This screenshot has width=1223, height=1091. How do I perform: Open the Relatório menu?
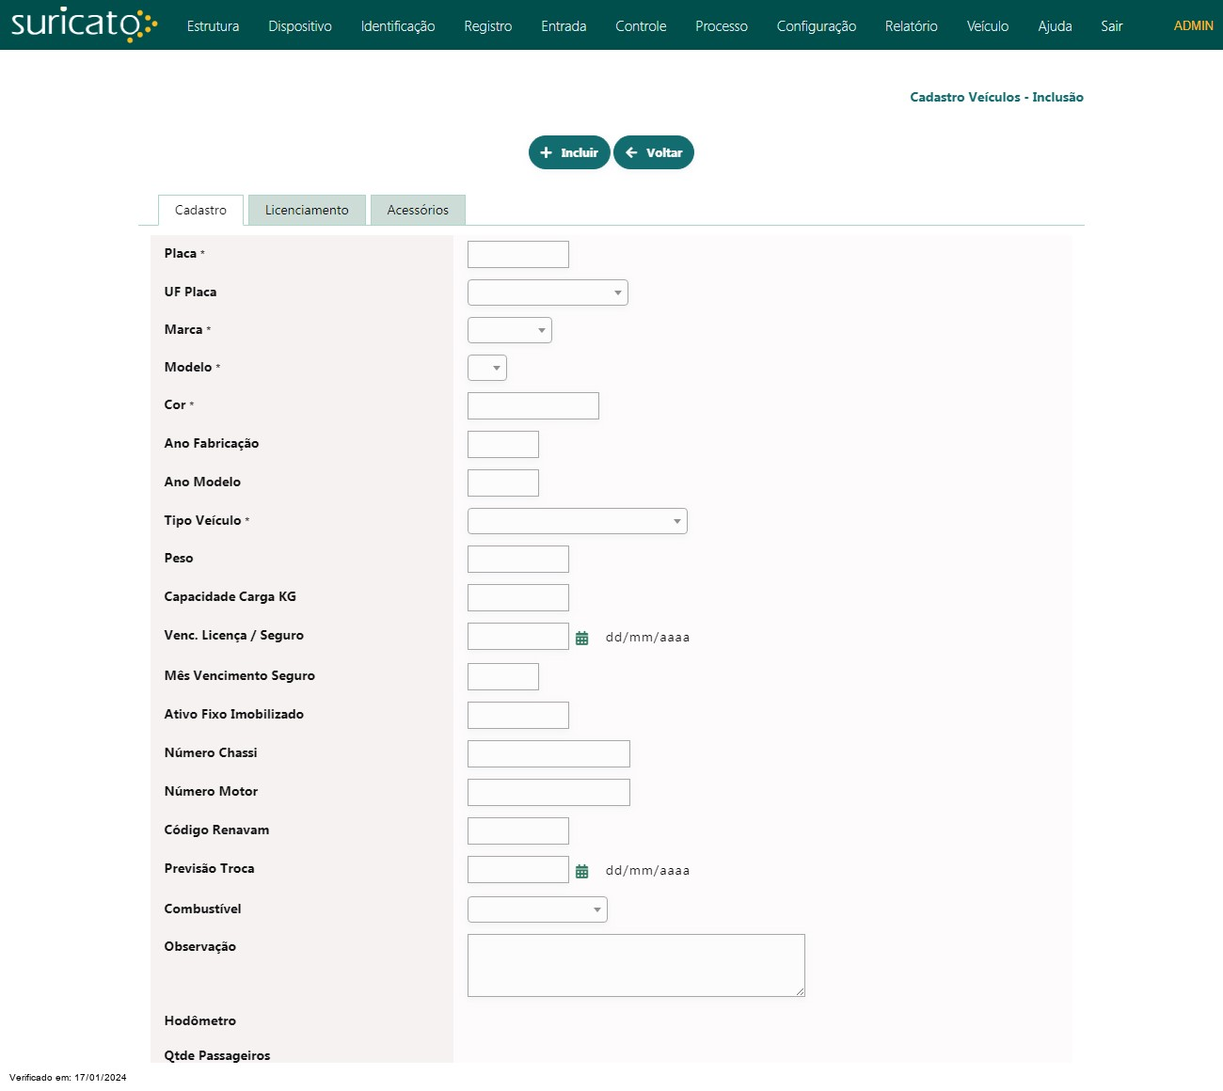click(911, 26)
